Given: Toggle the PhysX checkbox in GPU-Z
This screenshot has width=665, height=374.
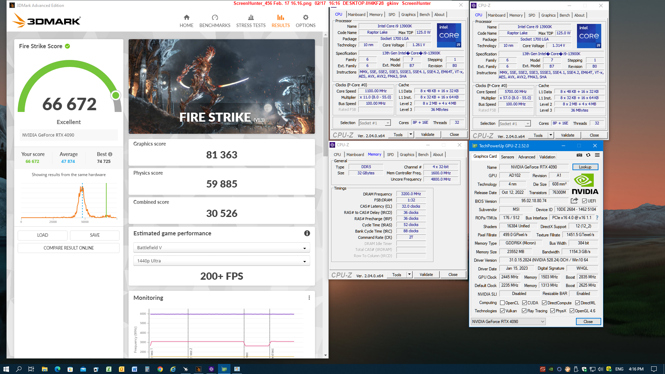Looking at the screenshot, I should (552, 311).
